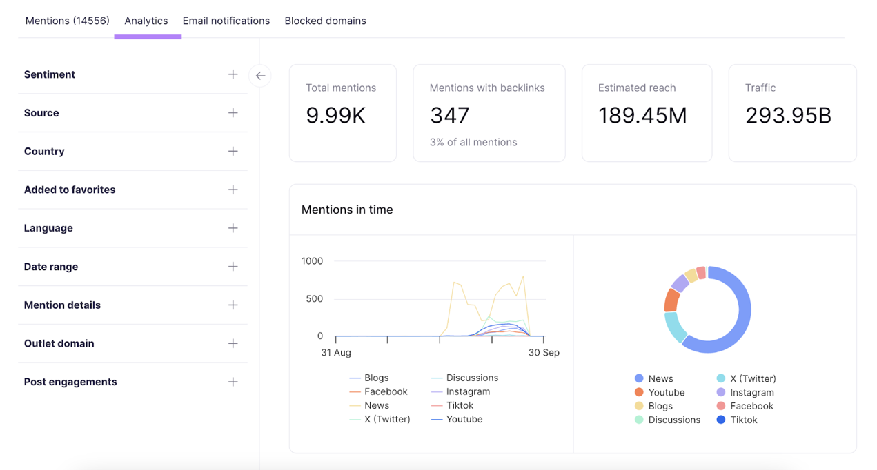Viewport: 877px width, 470px height.
Task: Toggle X (Twitter) in the donut chart legend
Action: pos(752,378)
